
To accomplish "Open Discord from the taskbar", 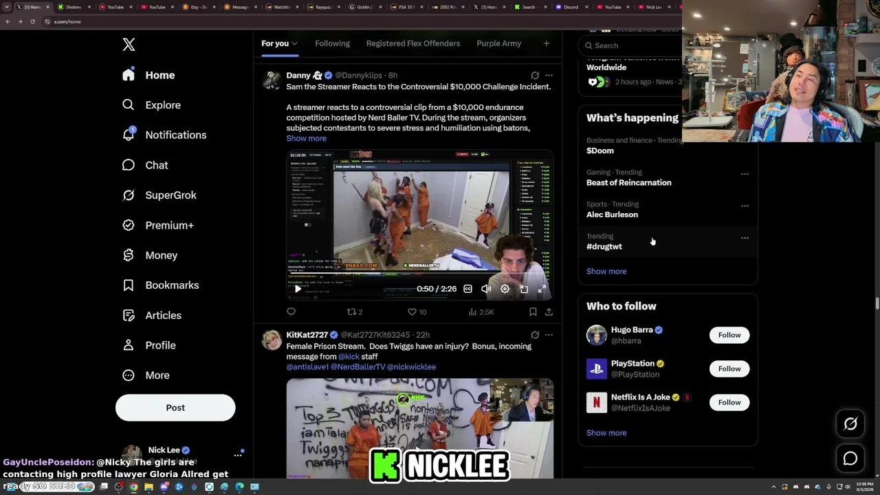I will point(164,487).
